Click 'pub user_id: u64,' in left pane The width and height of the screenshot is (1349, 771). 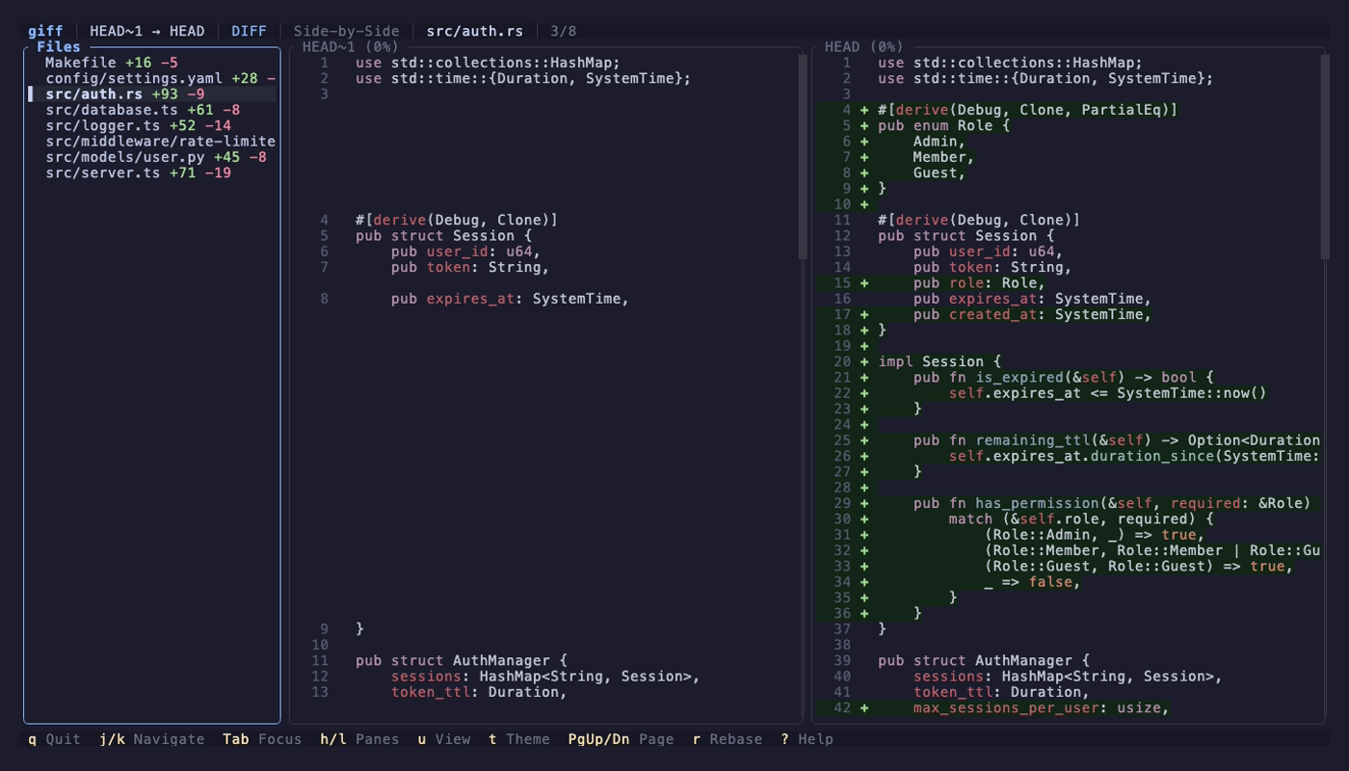point(465,252)
